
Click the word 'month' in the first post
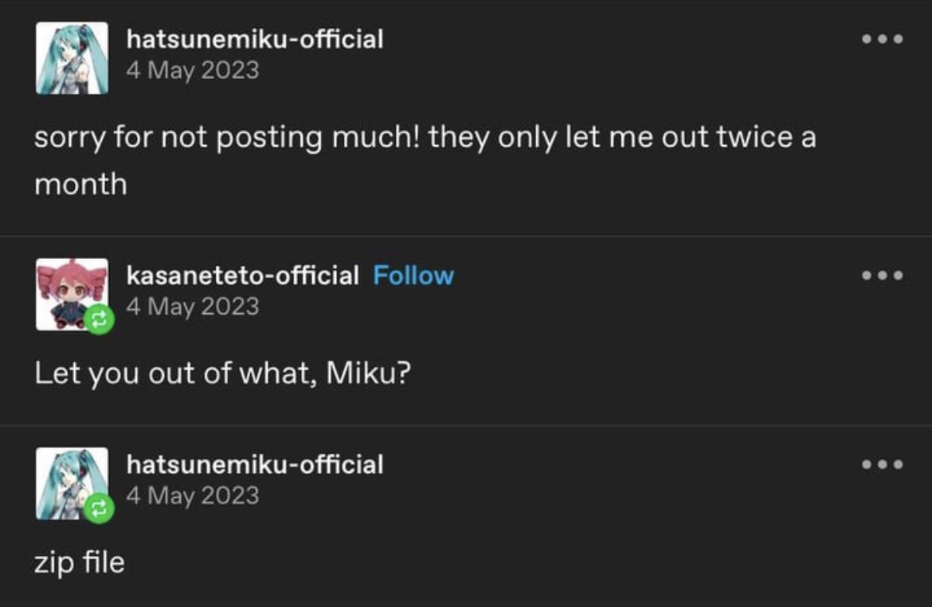80,184
